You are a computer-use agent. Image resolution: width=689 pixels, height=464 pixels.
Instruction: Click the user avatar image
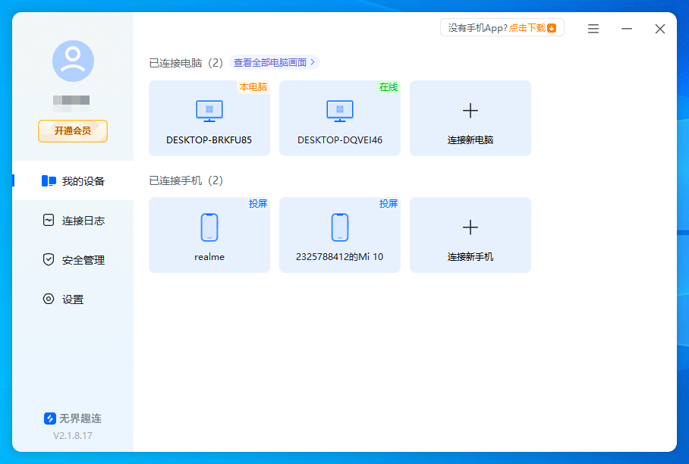pos(72,61)
